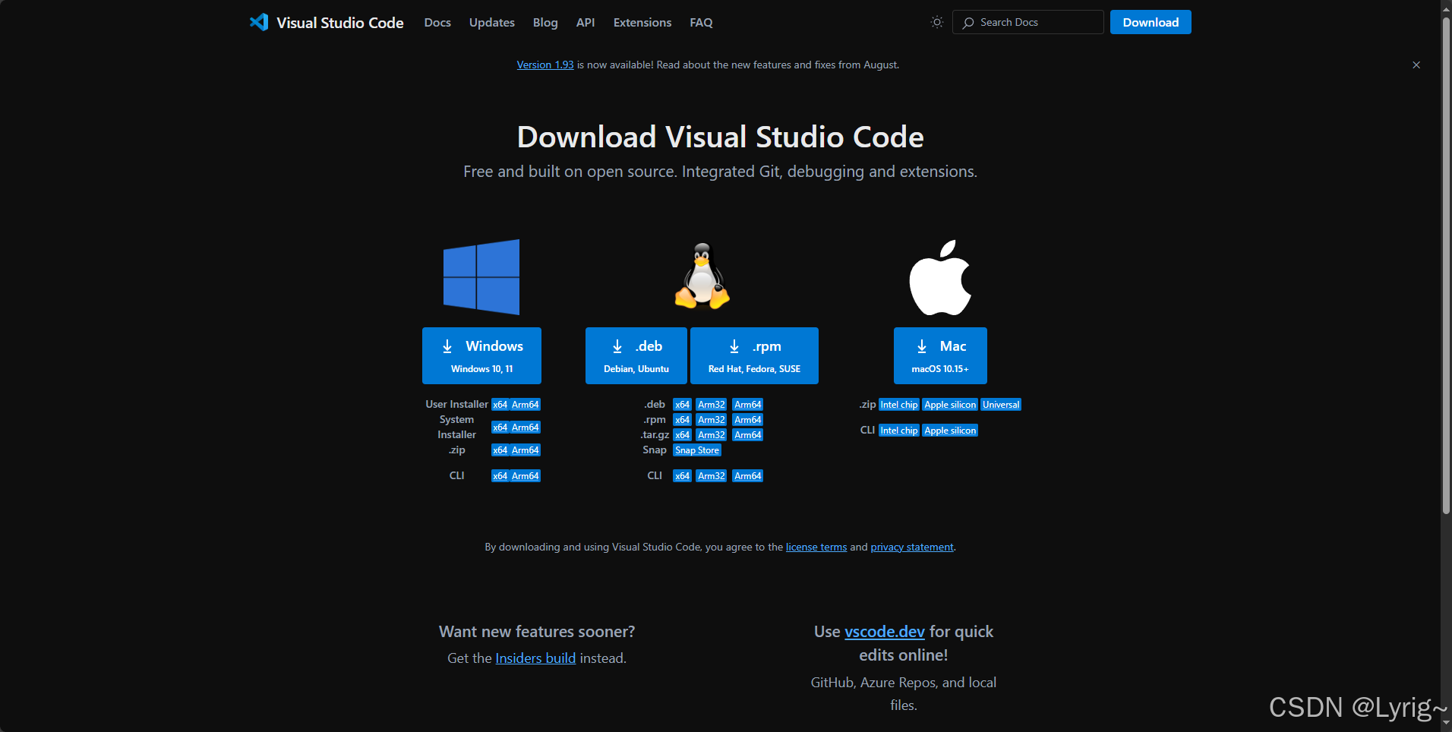Select Mac CLI Intel chip download

[x=899, y=431]
